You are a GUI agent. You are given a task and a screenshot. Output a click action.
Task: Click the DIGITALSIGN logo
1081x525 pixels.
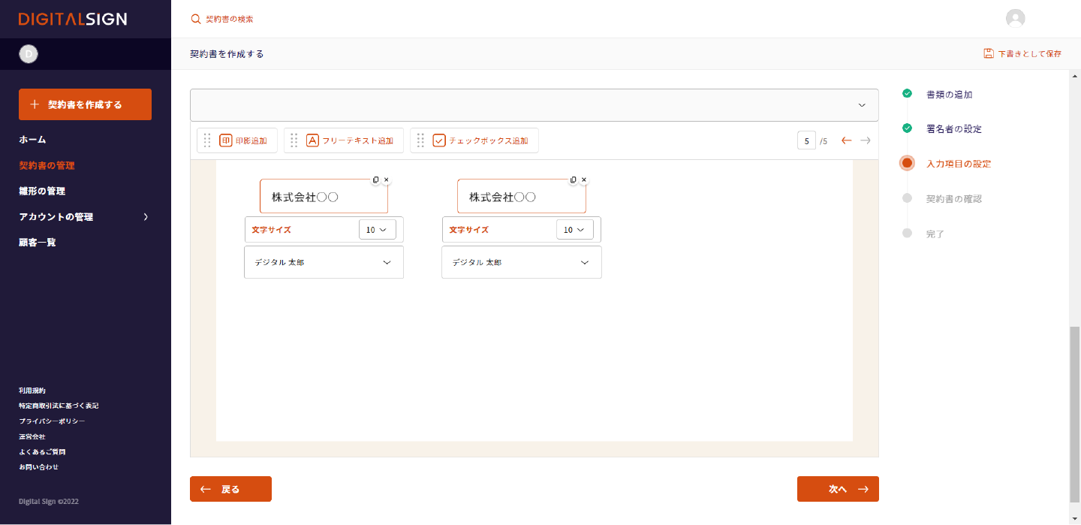click(x=73, y=19)
